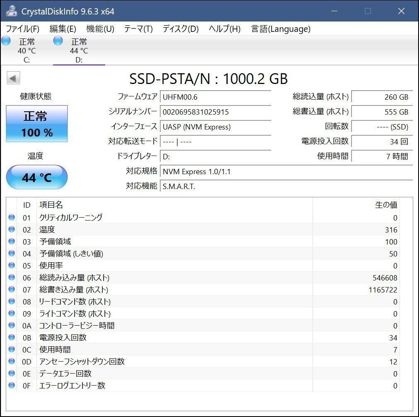Click the 44 °C temperature button
This screenshot has height=417, width=419.
pos(37,177)
